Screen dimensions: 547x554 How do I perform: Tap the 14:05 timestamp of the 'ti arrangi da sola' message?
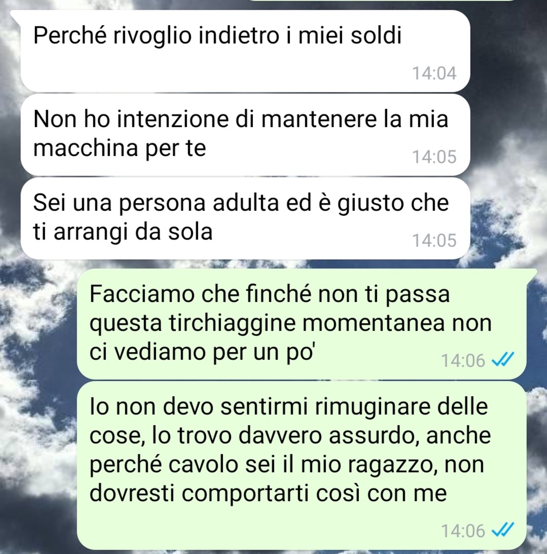pyautogui.click(x=434, y=240)
